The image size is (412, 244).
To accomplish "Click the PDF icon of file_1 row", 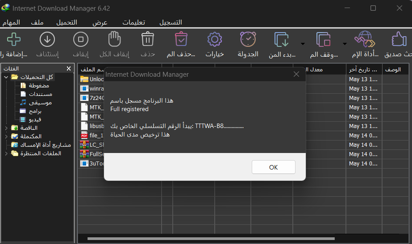I will click(84, 135).
